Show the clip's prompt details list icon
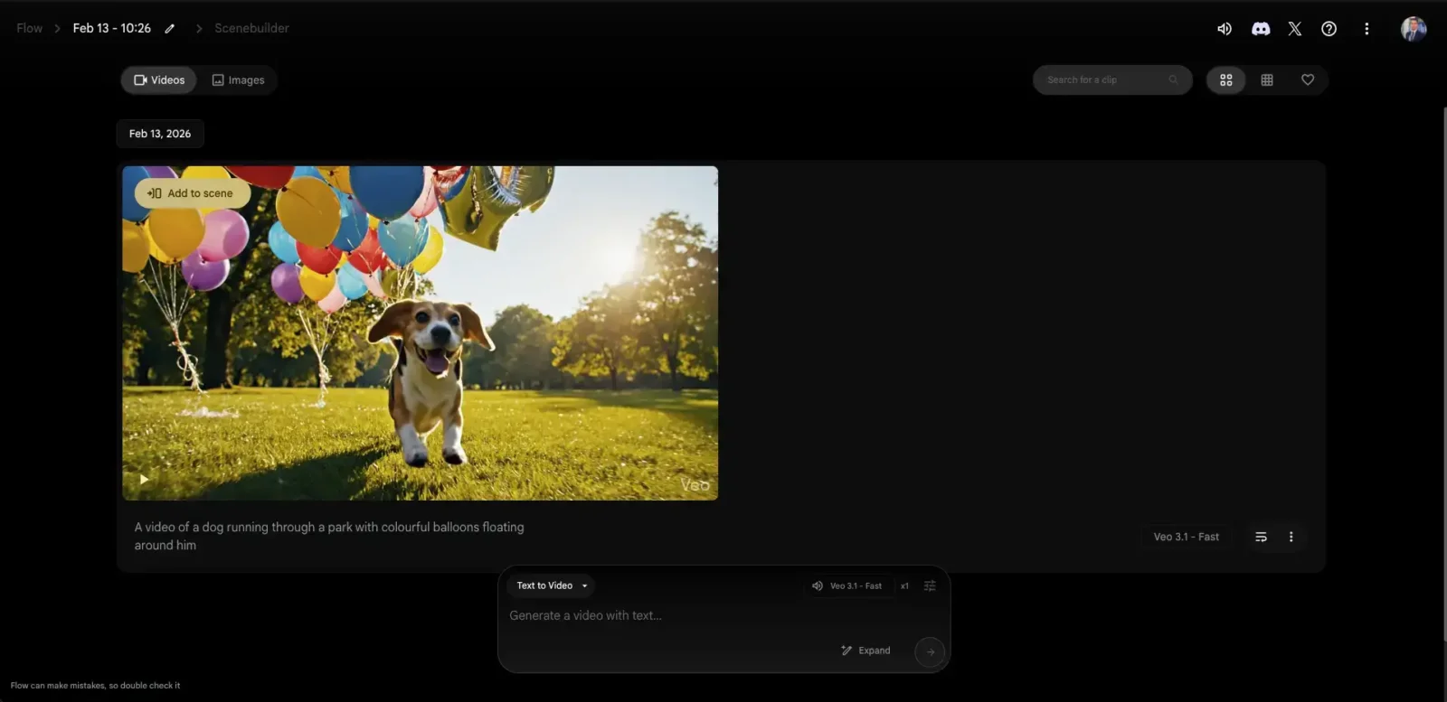1447x702 pixels. pos(1261,537)
